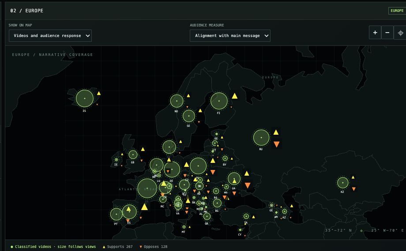Select the Iceland (IS) video bubble

[x=85, y=99]
